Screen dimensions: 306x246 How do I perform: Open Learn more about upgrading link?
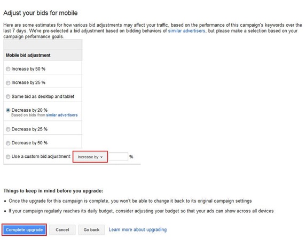(x=138, y=229)
